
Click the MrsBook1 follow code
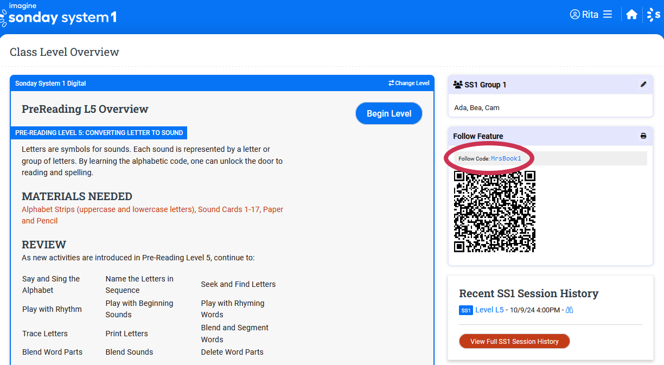pos(506,158)
